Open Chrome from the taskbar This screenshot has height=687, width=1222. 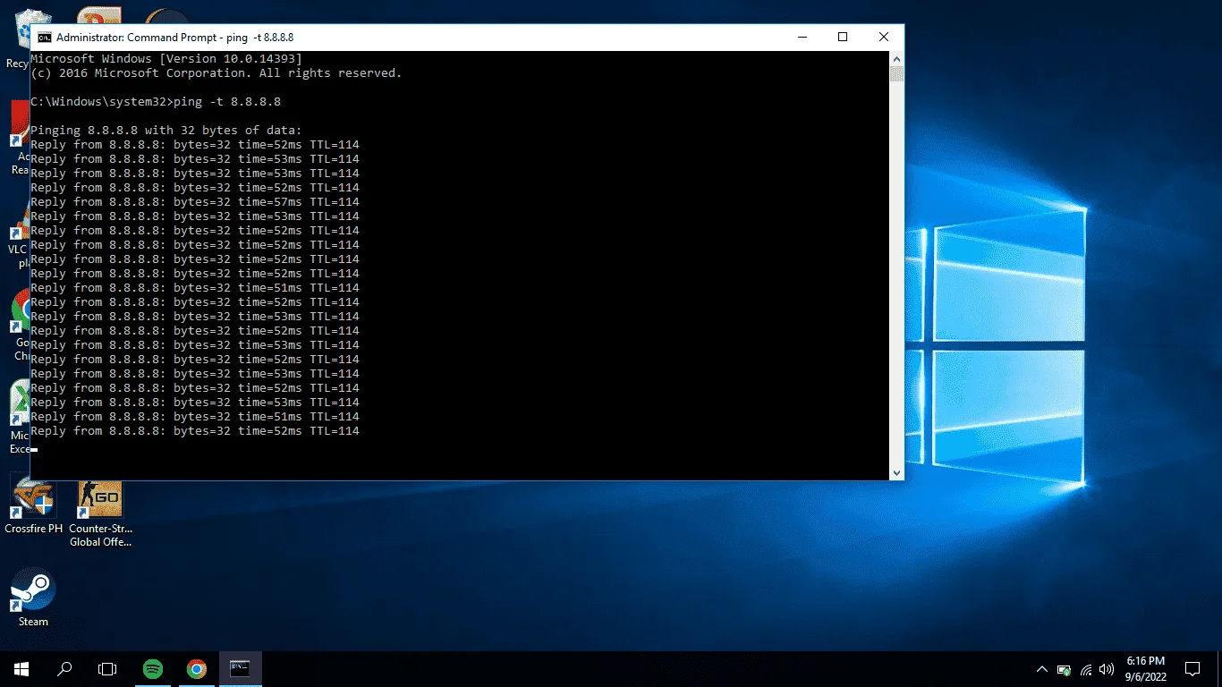point(197,668)
